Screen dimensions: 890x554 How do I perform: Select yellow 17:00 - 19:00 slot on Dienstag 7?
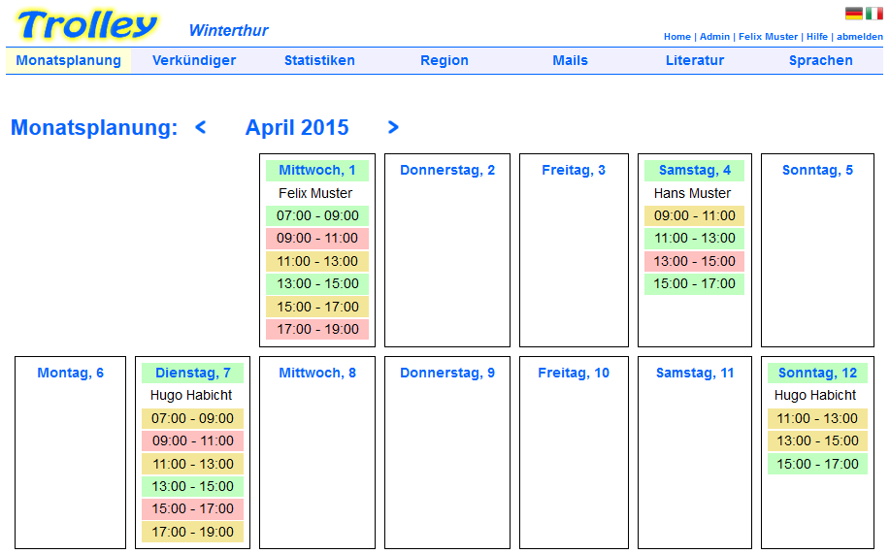pos(192,532)
